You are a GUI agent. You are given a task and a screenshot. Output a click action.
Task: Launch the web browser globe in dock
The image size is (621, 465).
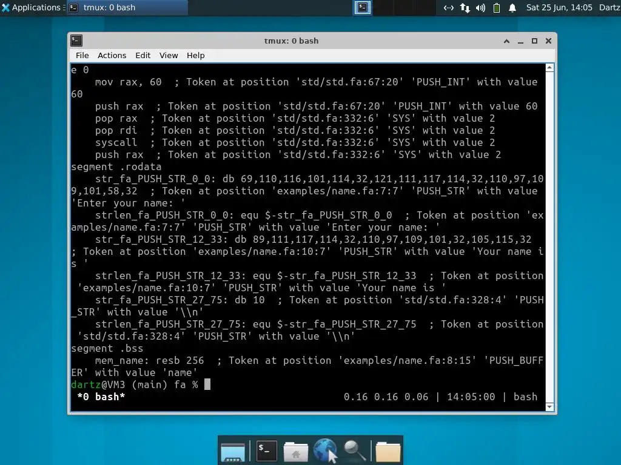coord(325,450)
